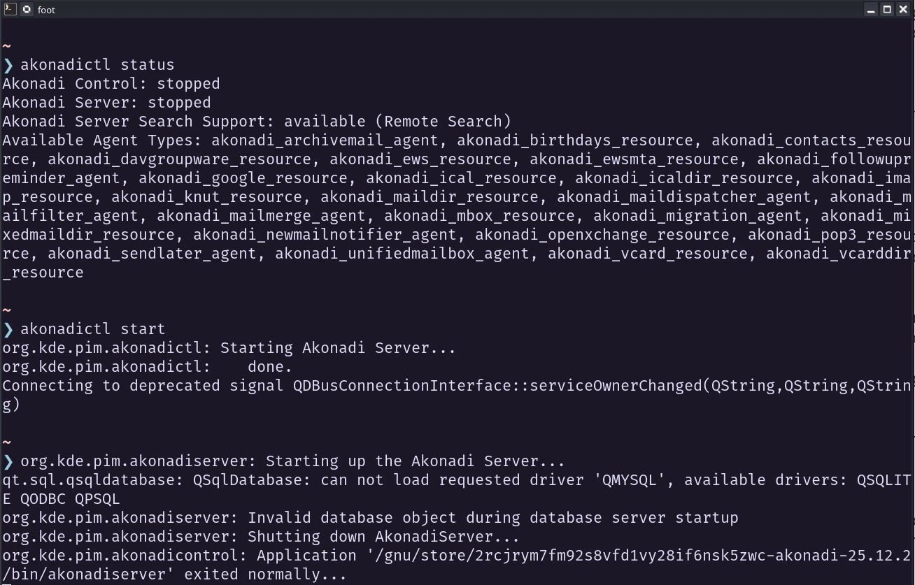Screen dimensions: 915x585
Task: Click the "akonadictl status" command line
Action: point(97,65)
